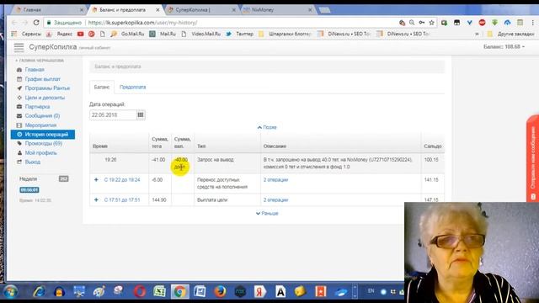Open 2 операции link for Перенос доступных средств
Viewport: 539px width, 303px height.
click(275, 179)
